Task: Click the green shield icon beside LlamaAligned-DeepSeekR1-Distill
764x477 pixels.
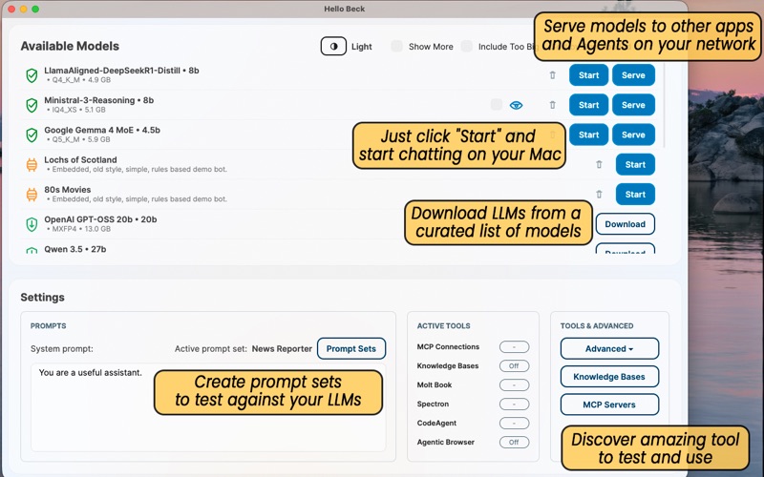Action: tap(32, 75)
